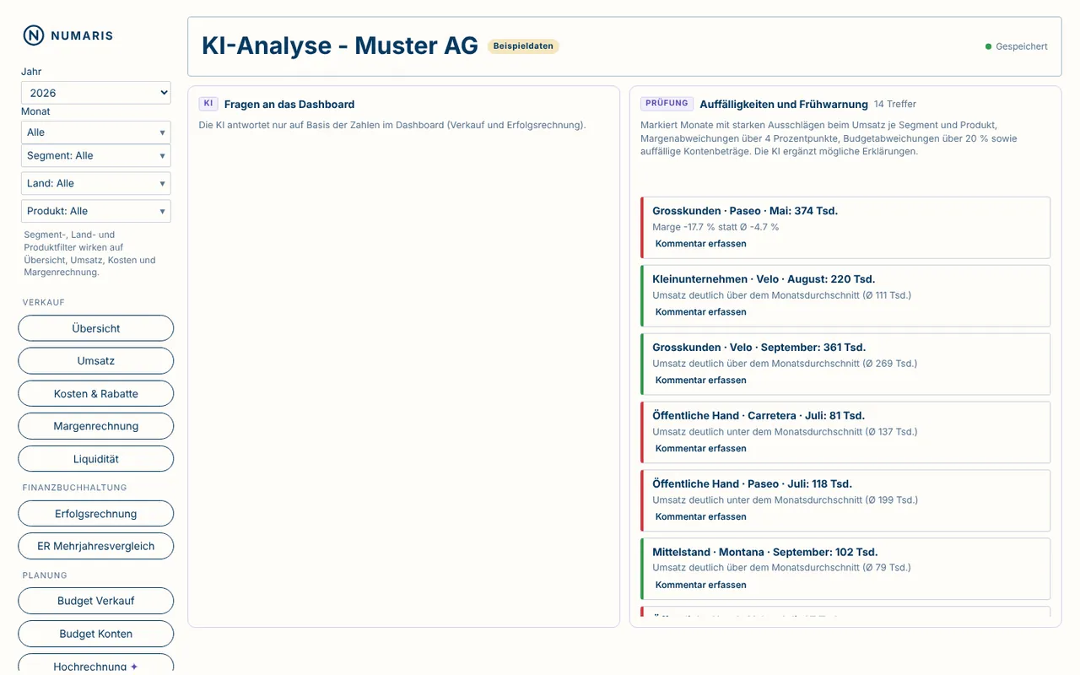
Task: Select the Grosskunden Paseo Mai 374 Tsd. heading
Action: pos(745,211)
